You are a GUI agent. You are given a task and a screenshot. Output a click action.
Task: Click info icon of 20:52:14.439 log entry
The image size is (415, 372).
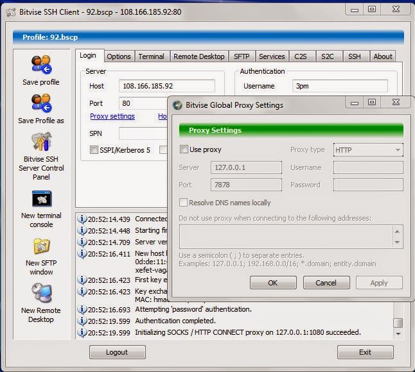tap(82, 219)
